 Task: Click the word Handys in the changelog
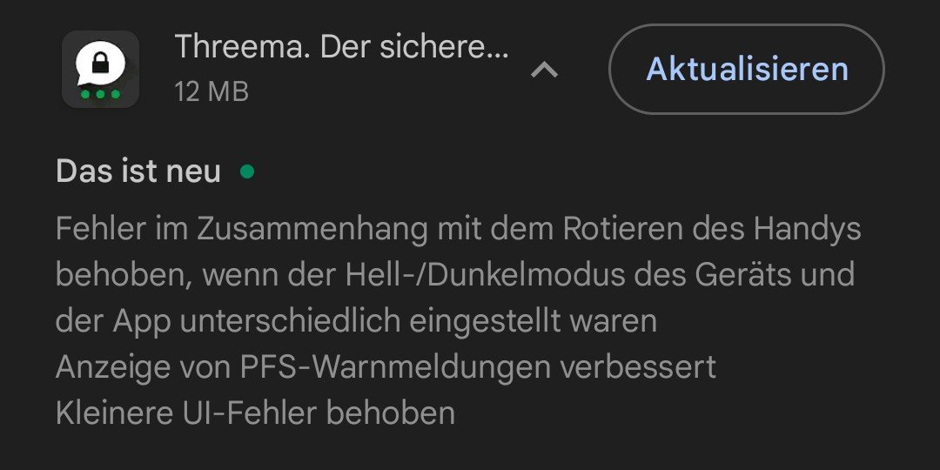807,230
